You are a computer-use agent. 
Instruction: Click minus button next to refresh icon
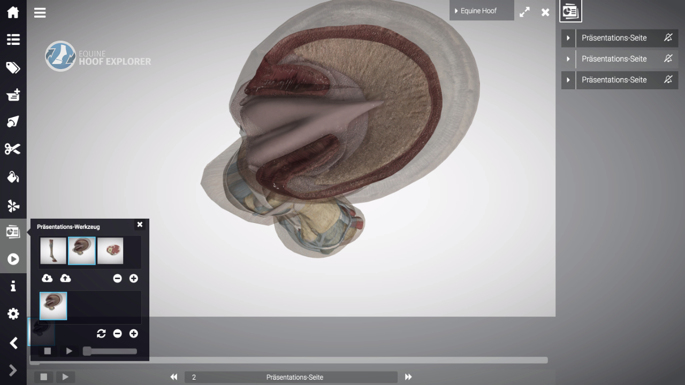(x=118, y=334)
